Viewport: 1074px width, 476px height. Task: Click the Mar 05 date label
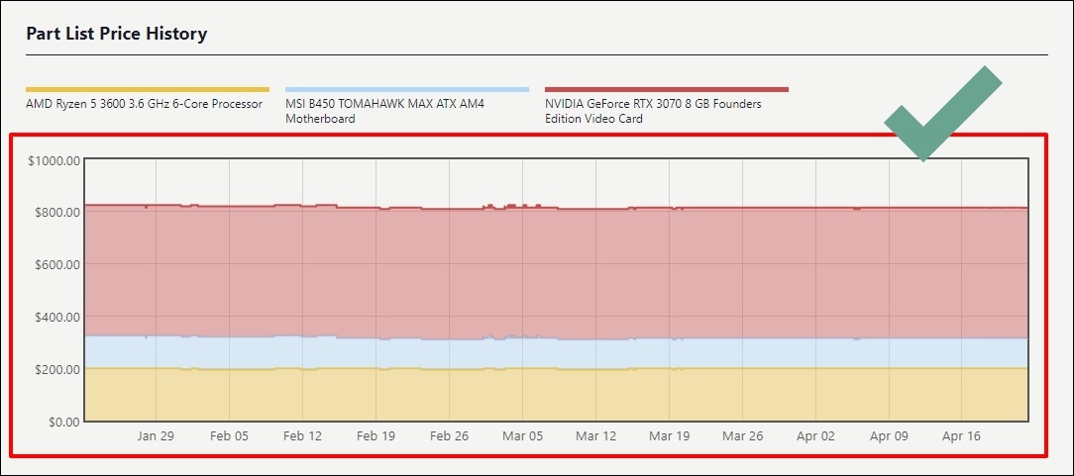(522, 436)
